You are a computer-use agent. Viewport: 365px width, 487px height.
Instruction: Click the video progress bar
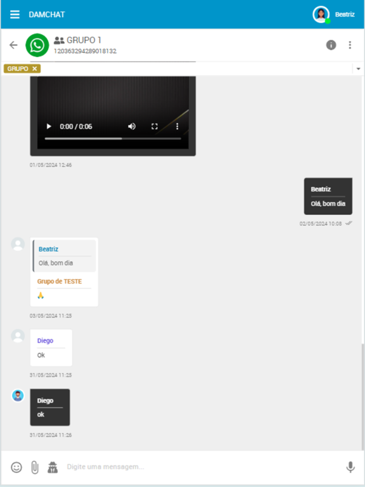point(113,138)
